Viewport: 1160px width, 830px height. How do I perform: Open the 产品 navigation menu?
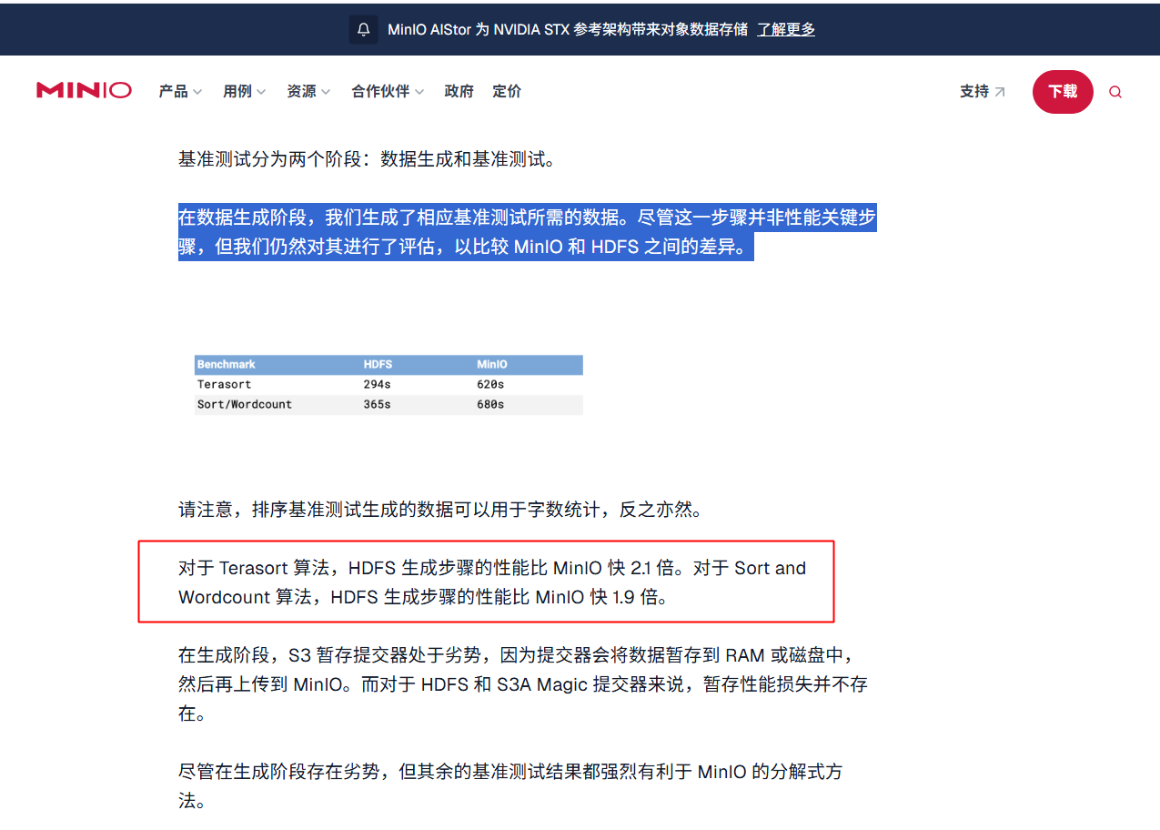pos(173,91)
